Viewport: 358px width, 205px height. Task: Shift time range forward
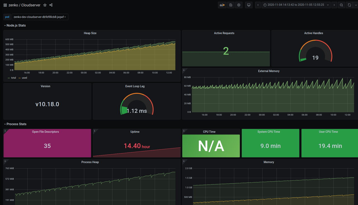tap(334, 5)
